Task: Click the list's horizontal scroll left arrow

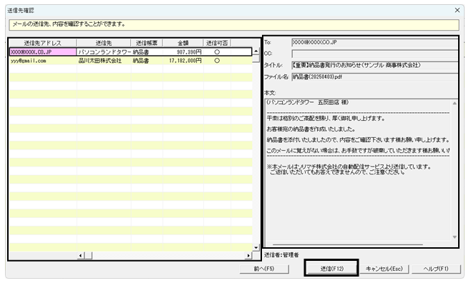Action: [x=80, y=256]
